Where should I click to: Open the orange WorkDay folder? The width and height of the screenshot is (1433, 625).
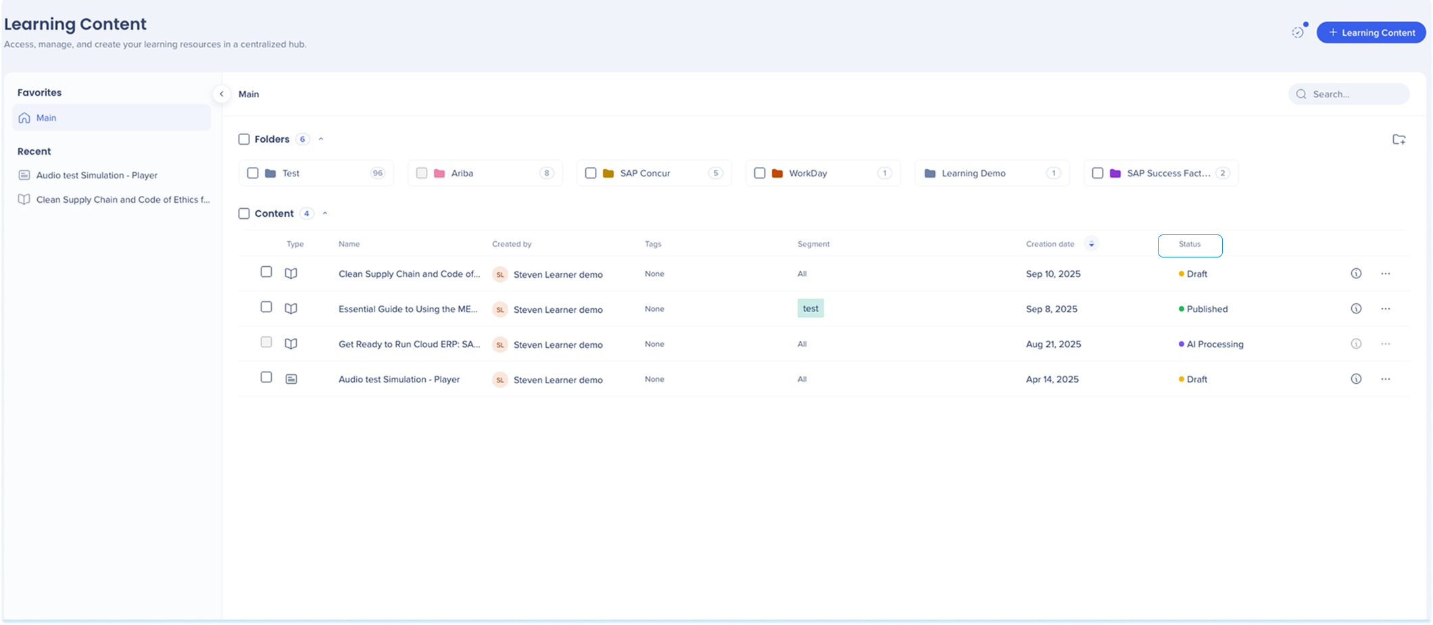808,174
